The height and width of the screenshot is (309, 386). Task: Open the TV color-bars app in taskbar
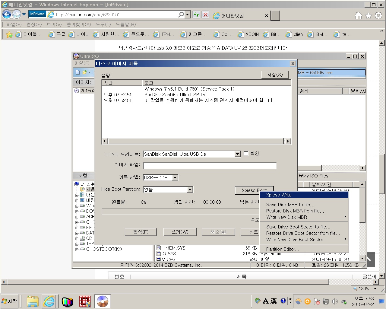[68, 301]
